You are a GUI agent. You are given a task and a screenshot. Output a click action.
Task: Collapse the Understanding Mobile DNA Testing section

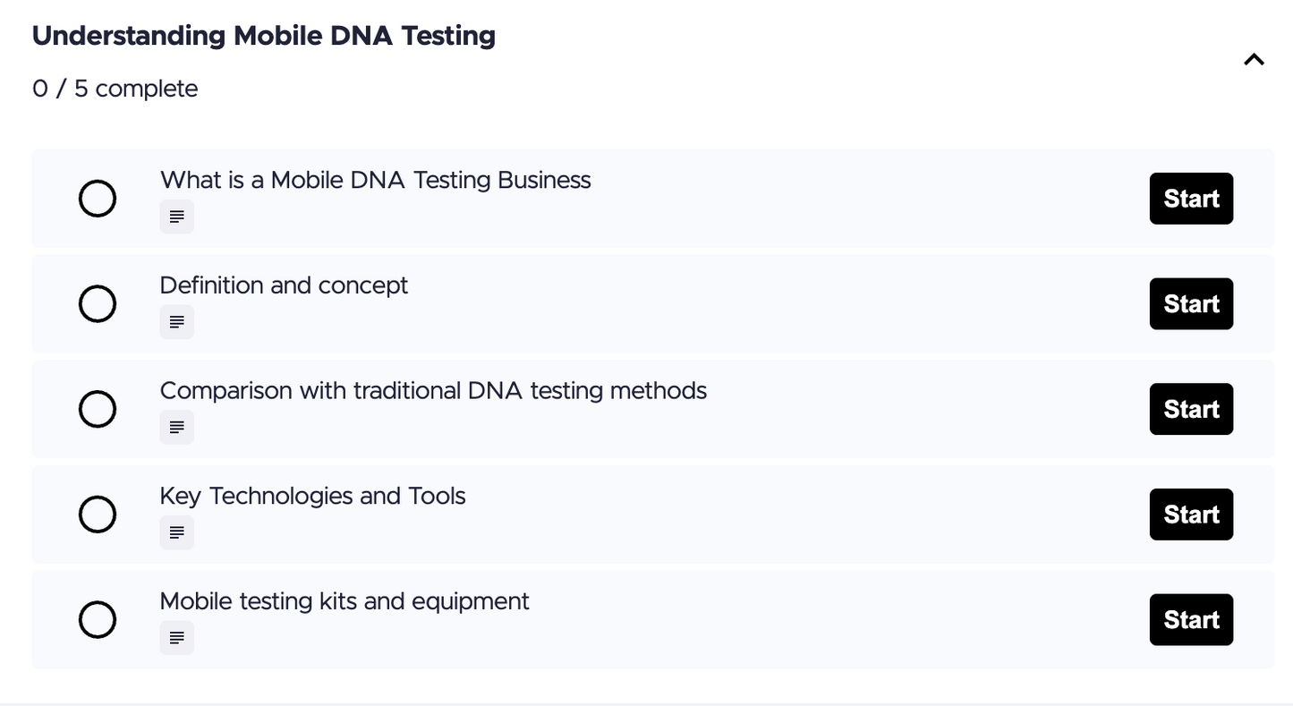(1253, 59)
